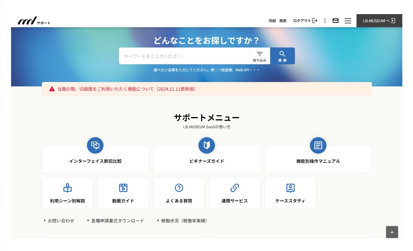Click the keyword search input field

pyautogui.click(x=184, y=56)
